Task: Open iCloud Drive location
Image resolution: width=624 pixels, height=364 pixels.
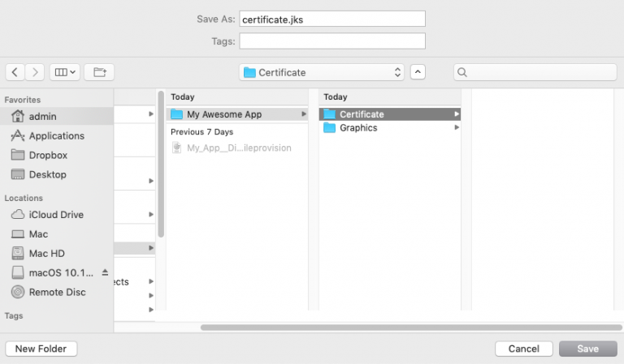Action: point(56,215)
